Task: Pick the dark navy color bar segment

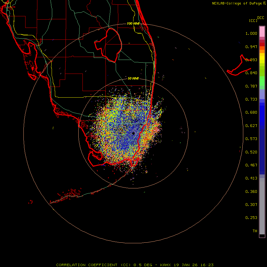Action: click(262, 150)
